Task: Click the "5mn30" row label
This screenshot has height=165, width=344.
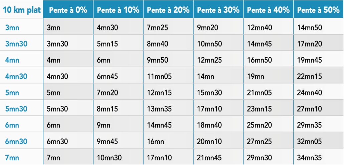Action: pyautogui.click(x=16, y=109)
